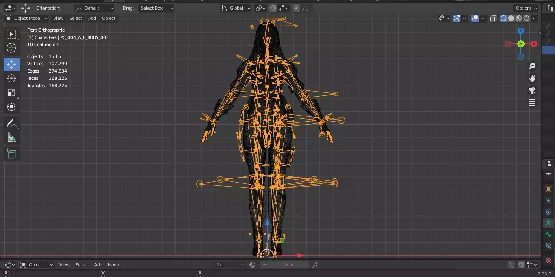
Task: Open the Object Mode dropdown
Action: coord(26,18)
